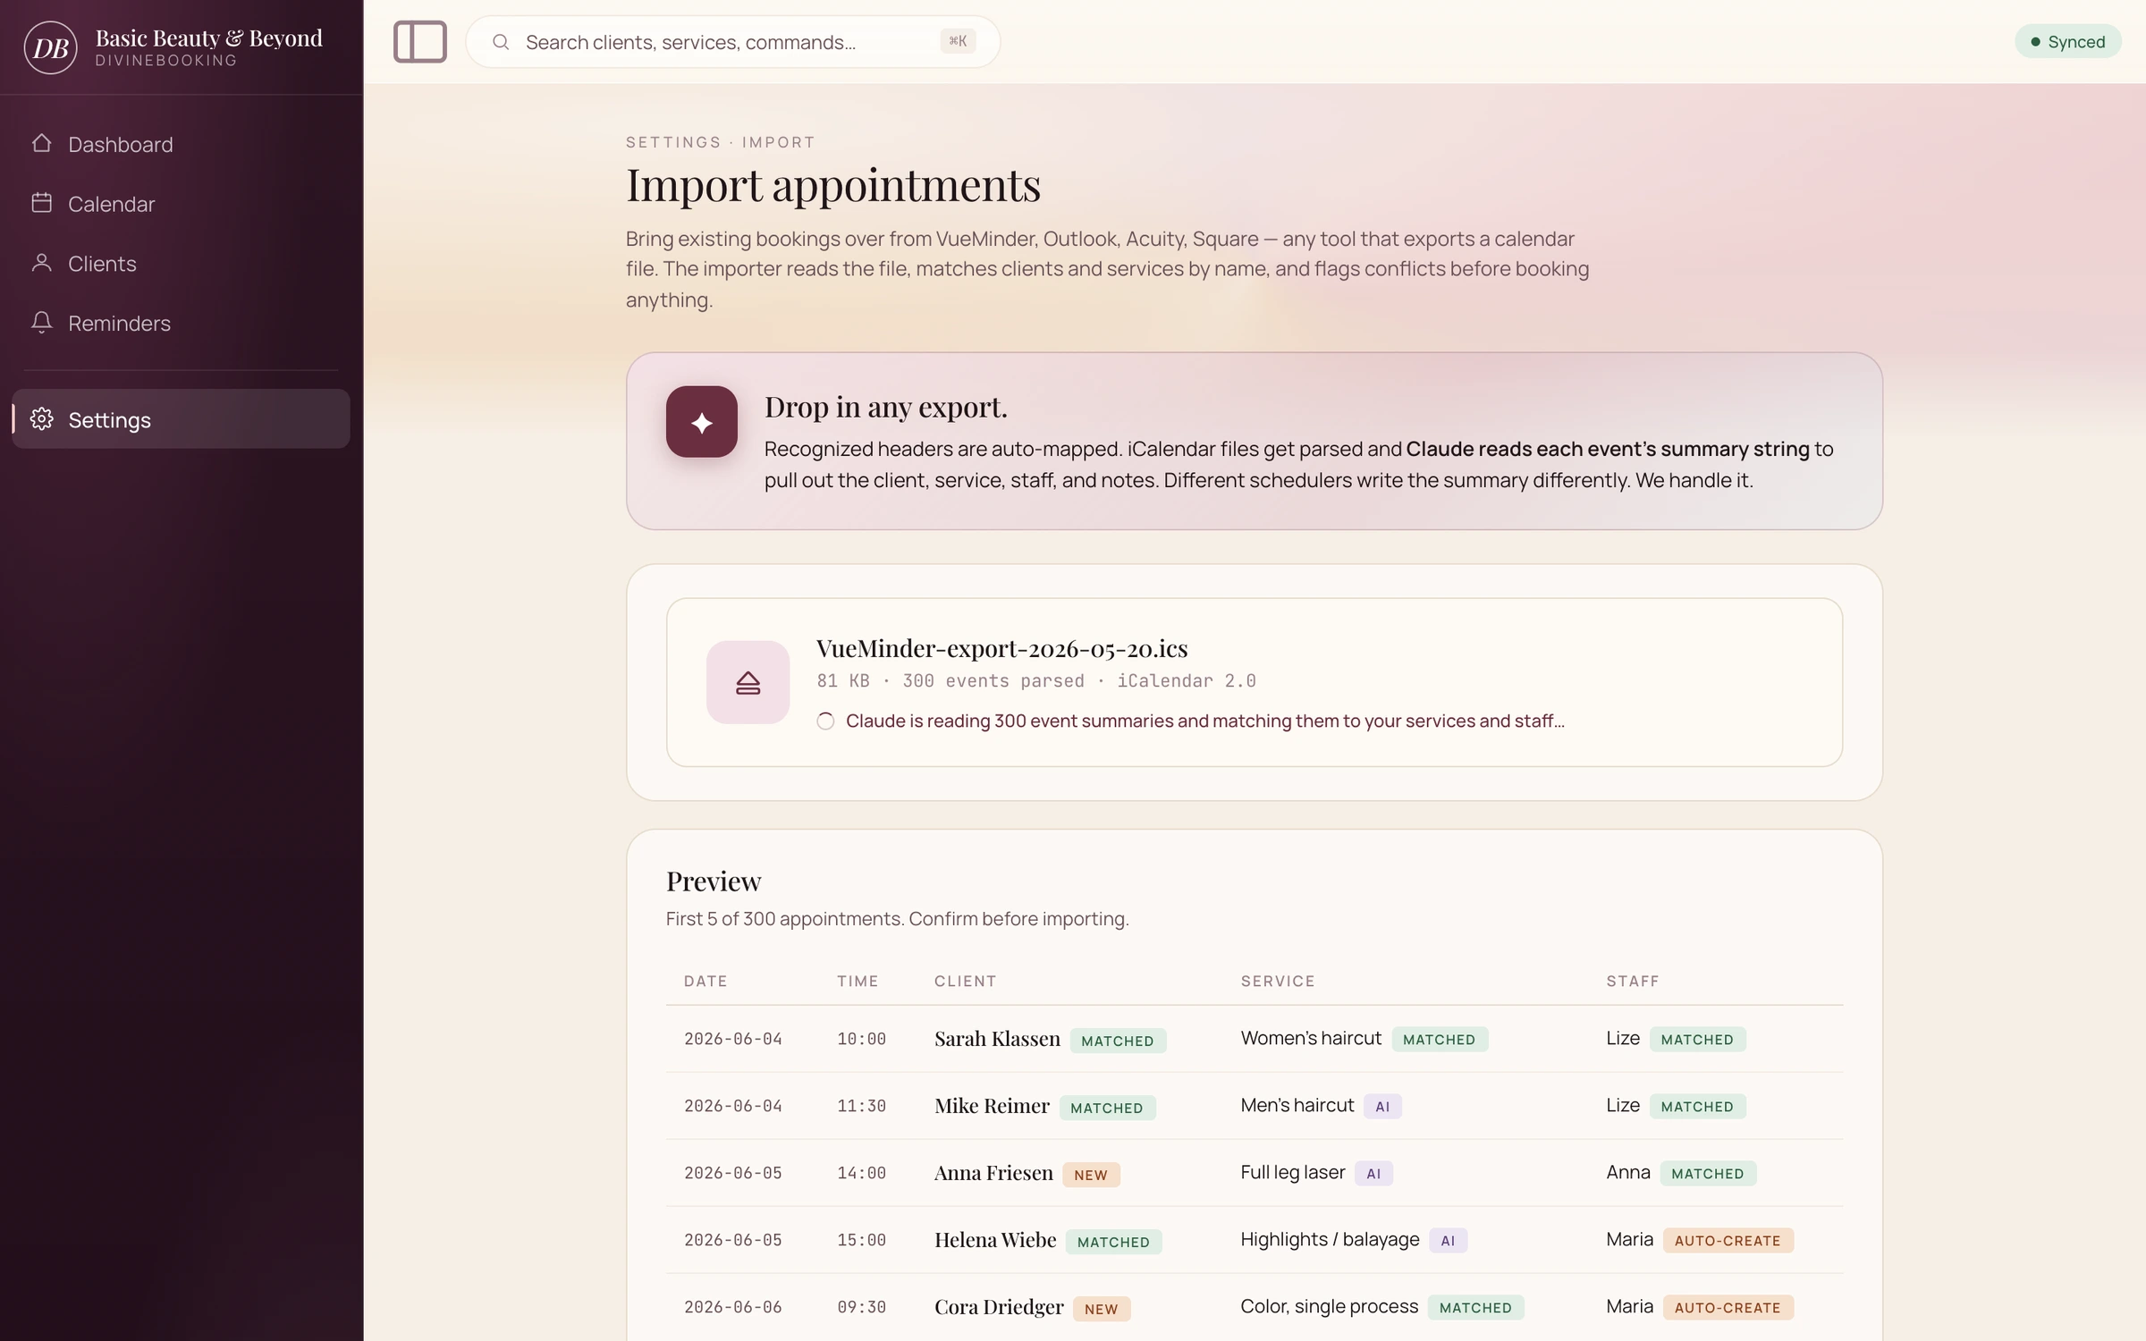Click the sparkle icon beside Drop in any export
The height and width of the screenshot is (1341, 2146).
(x=702, y=422)
